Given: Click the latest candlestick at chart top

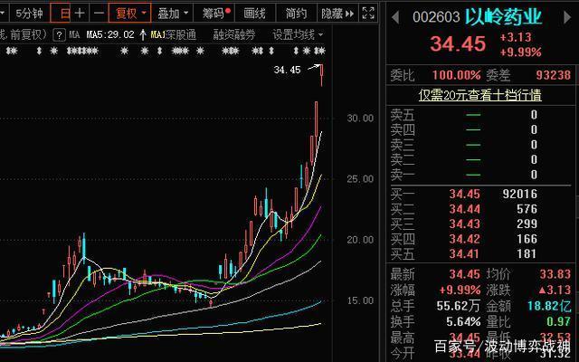Looking at the screenshot, I should (x=322, y=75).
